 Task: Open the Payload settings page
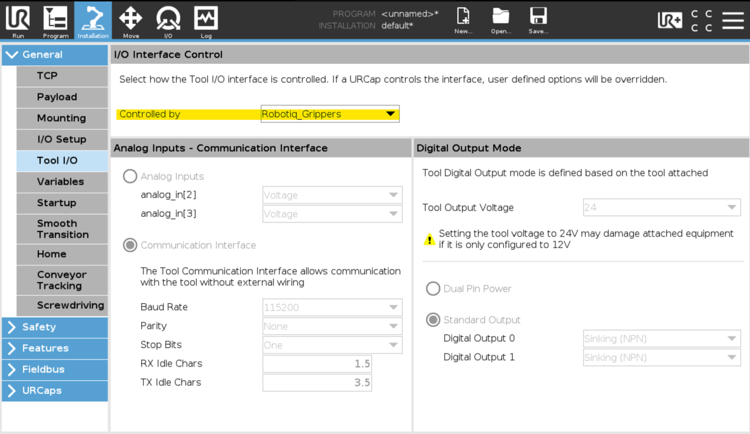point(62,97)
